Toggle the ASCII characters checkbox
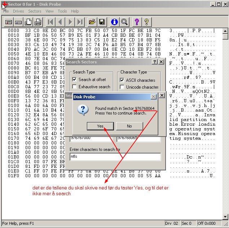The image size is (229, 228). pyautogui.click(x=122, y=80)
